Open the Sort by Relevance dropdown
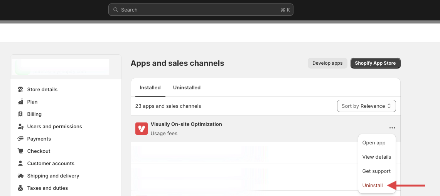 point(366,106)
